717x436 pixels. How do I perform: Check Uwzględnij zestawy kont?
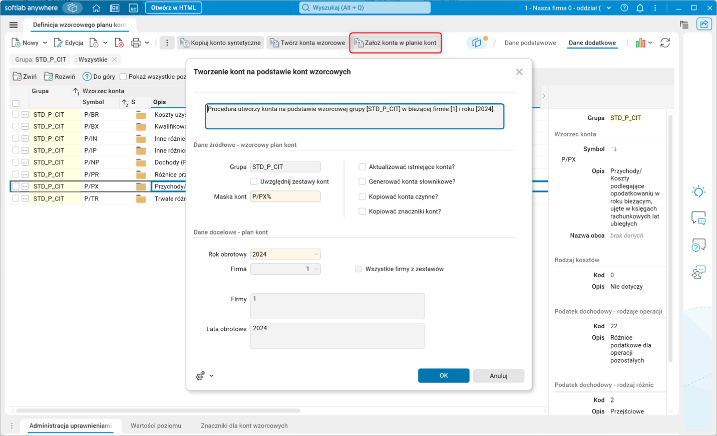254,182
